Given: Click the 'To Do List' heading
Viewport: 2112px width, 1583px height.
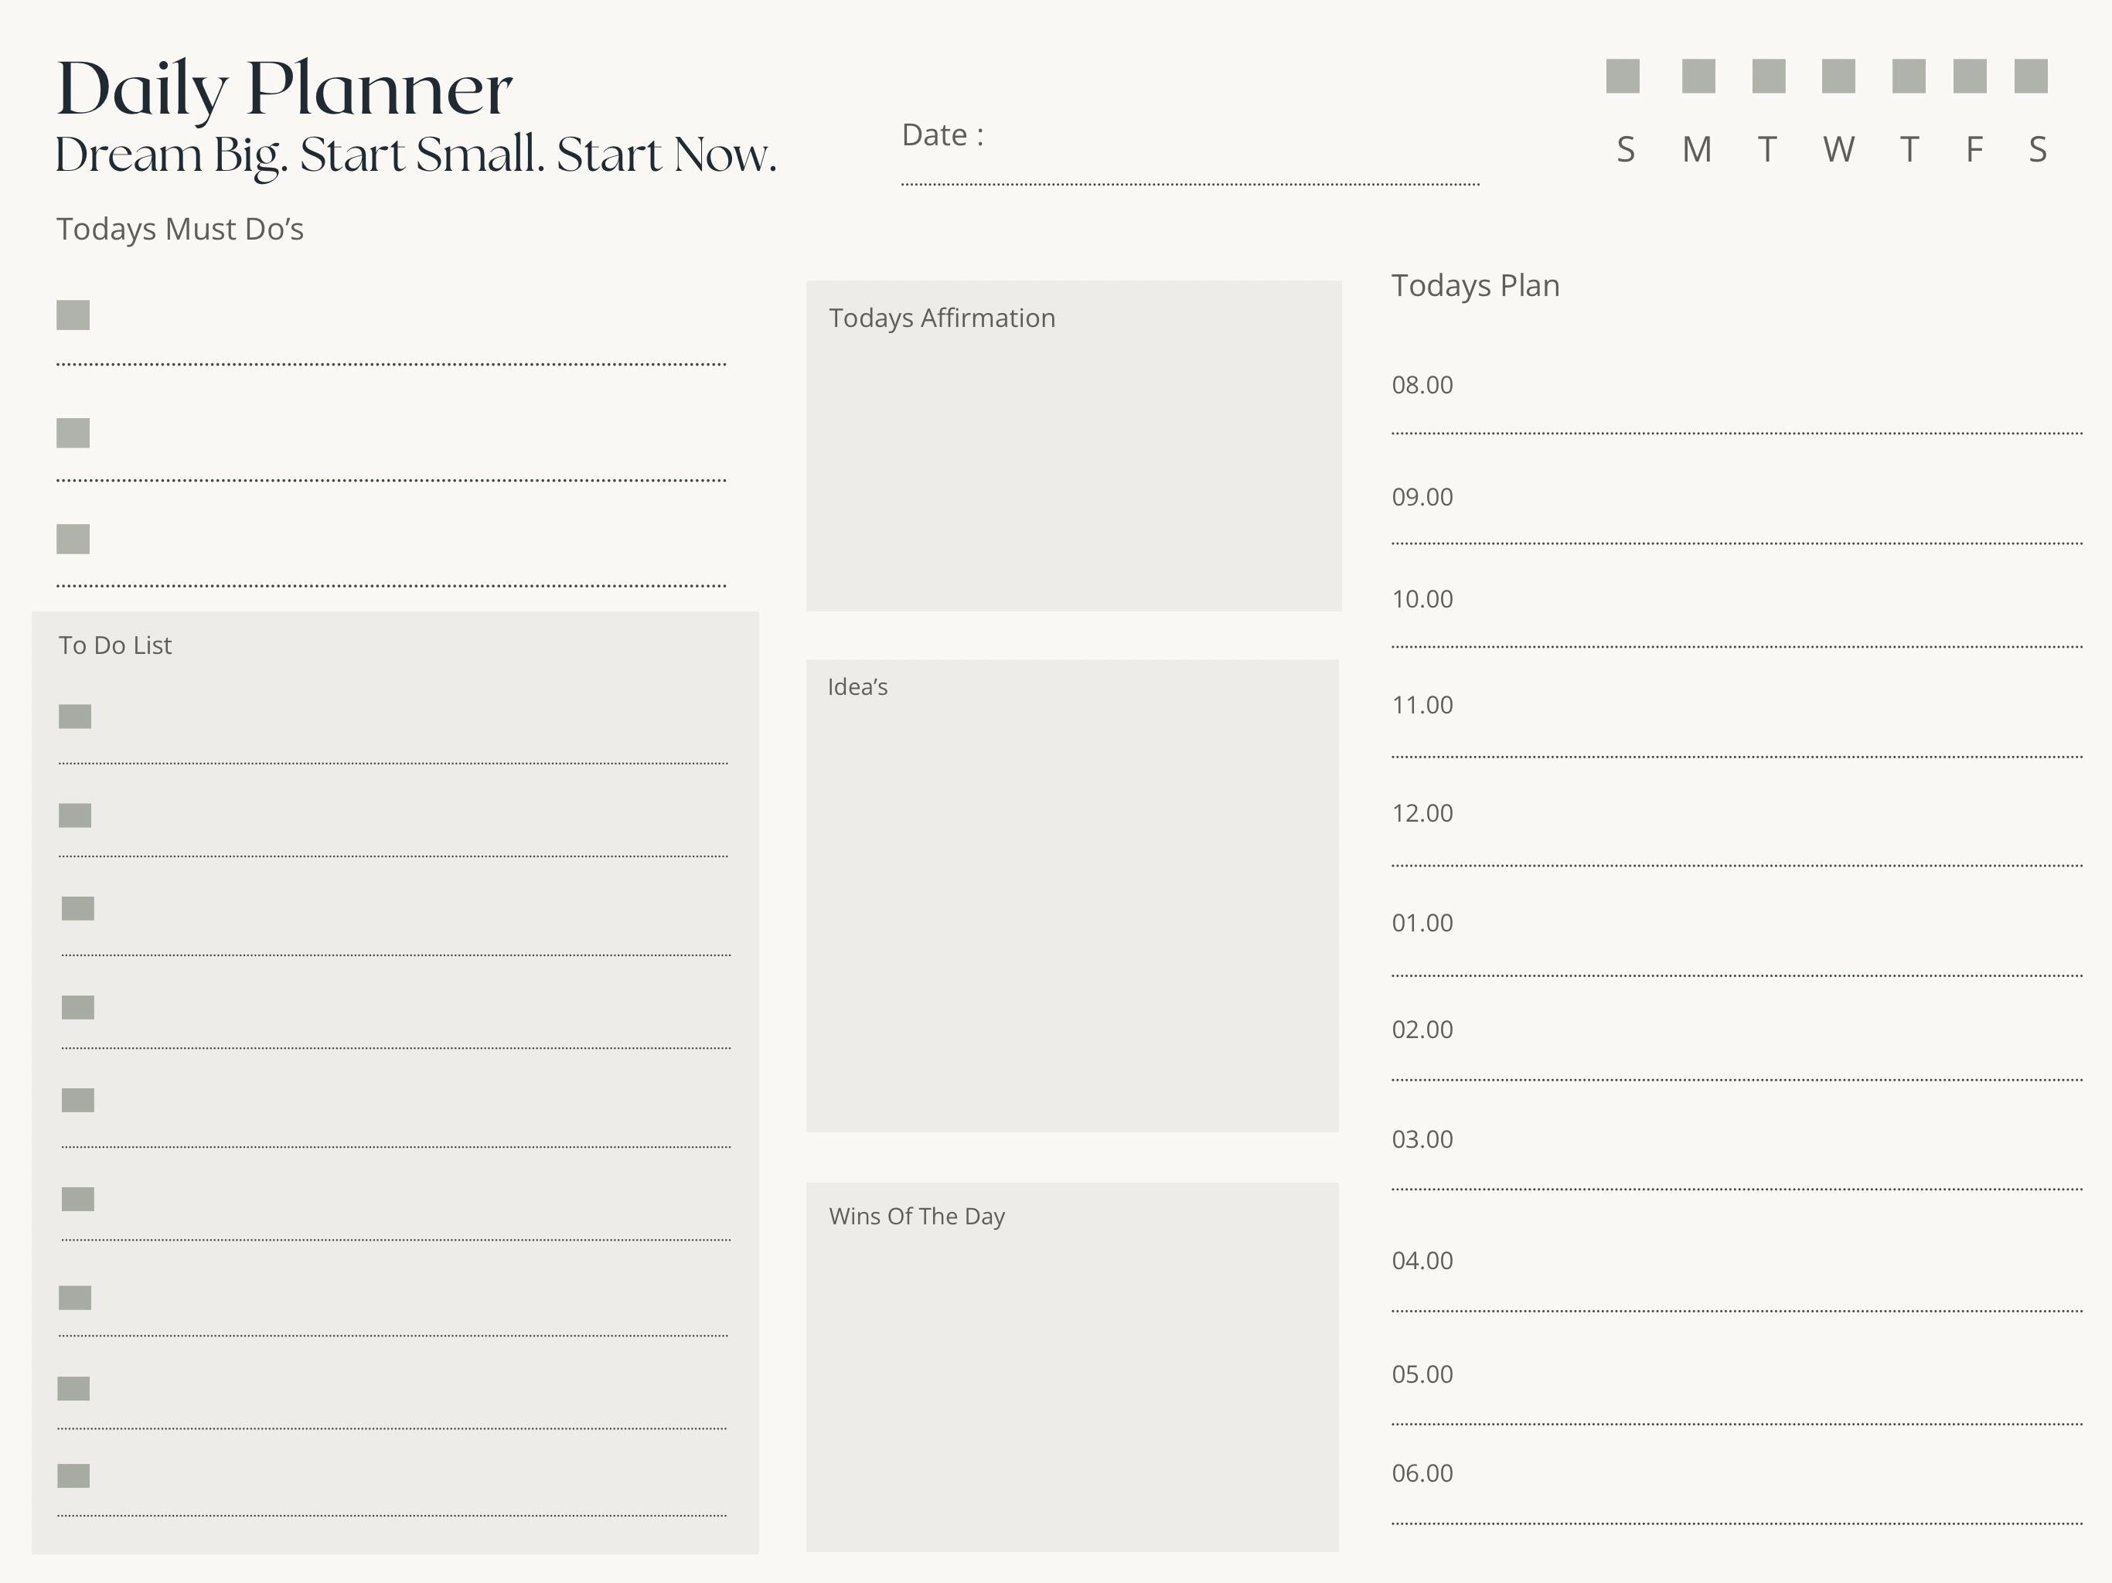Looking at the screenshot, I should click(x=115, y=645).
